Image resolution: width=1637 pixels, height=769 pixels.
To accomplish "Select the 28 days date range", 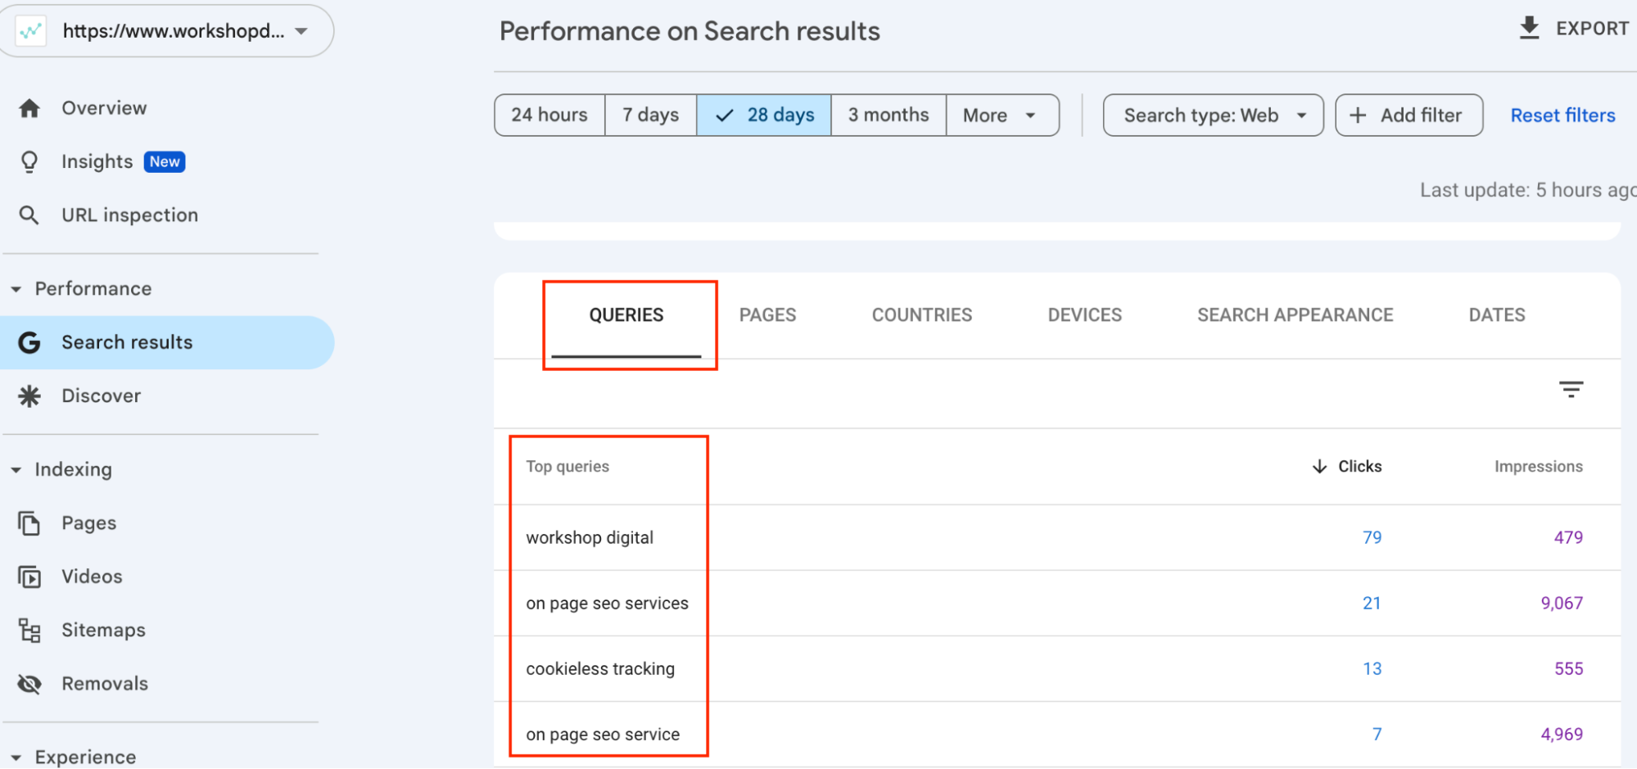I will pos(764,115).
